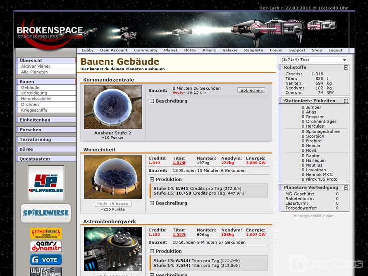This screenshot has width=368, height=276.
Task: Open the 4Players.de banner
Action: click(x=46, y=184)
